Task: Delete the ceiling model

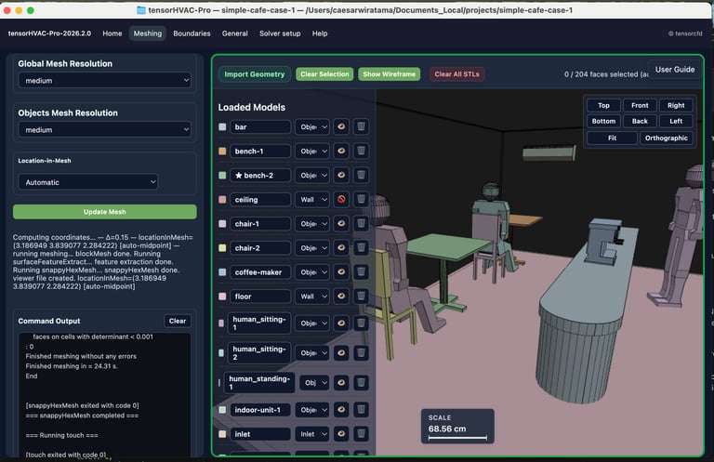Action: [x=361, y=199]
